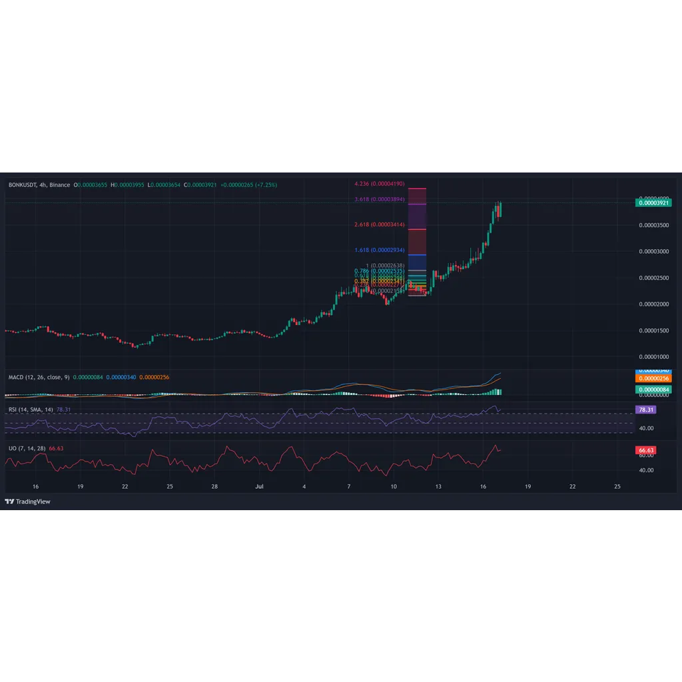Click the high price value 0.00003955

click(129, 185)
